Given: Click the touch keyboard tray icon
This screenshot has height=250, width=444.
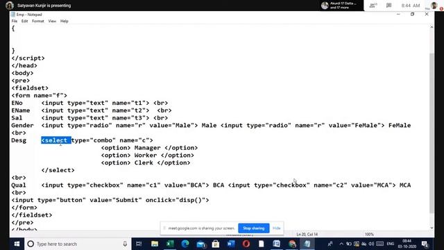Looking at the screenshot, I should (x=379, y=244).
